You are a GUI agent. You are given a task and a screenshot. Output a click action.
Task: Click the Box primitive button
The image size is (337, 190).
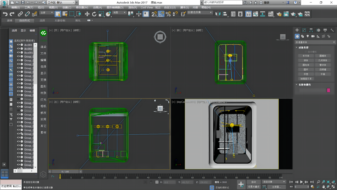point(306,56)
